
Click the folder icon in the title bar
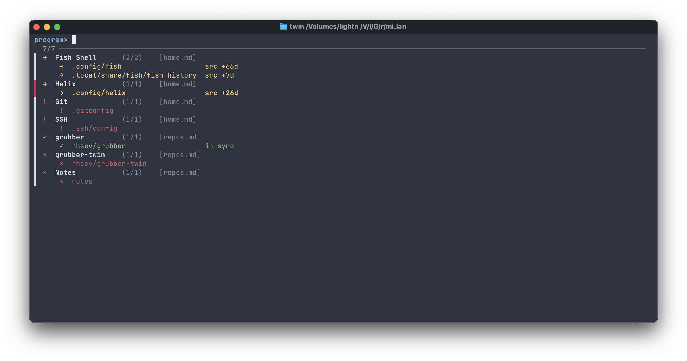pyautogui.click(x=283, y=27)
